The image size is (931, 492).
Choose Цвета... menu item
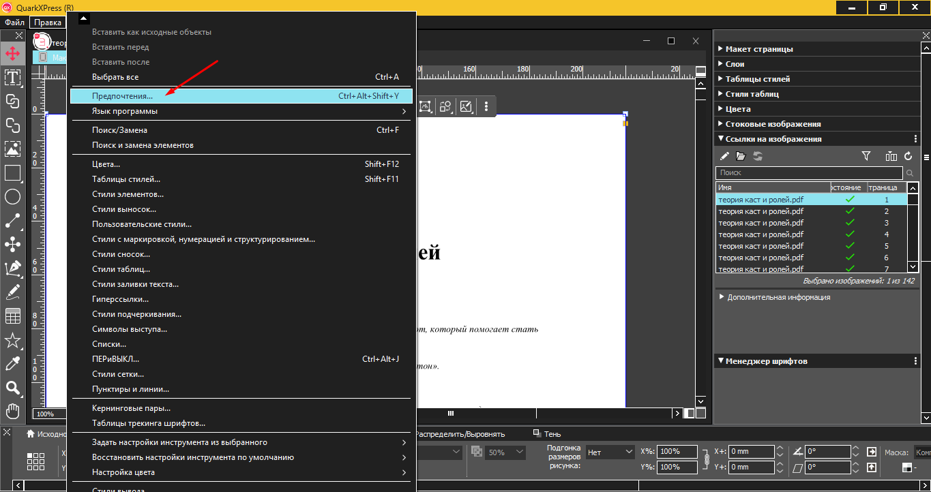click(x=241, y=164)
